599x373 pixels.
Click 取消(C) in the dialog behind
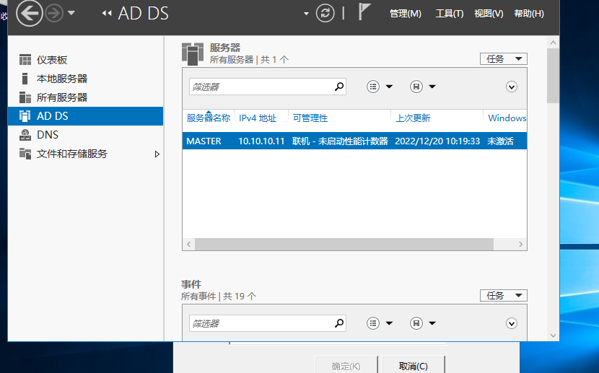point(414,366)
